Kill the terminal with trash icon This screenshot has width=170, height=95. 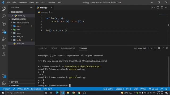(159, 48)
